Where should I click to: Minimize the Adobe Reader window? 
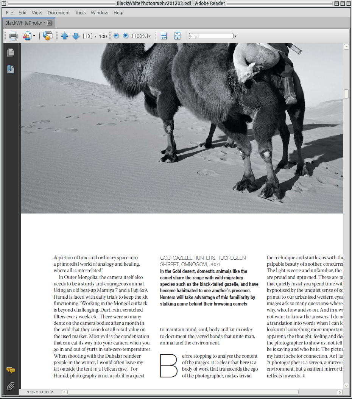click(x=336, y=3)
